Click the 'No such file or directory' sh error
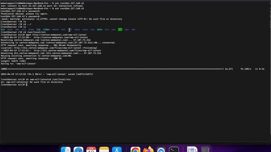Viewport: 271px width, 152px height. point(32,82)
